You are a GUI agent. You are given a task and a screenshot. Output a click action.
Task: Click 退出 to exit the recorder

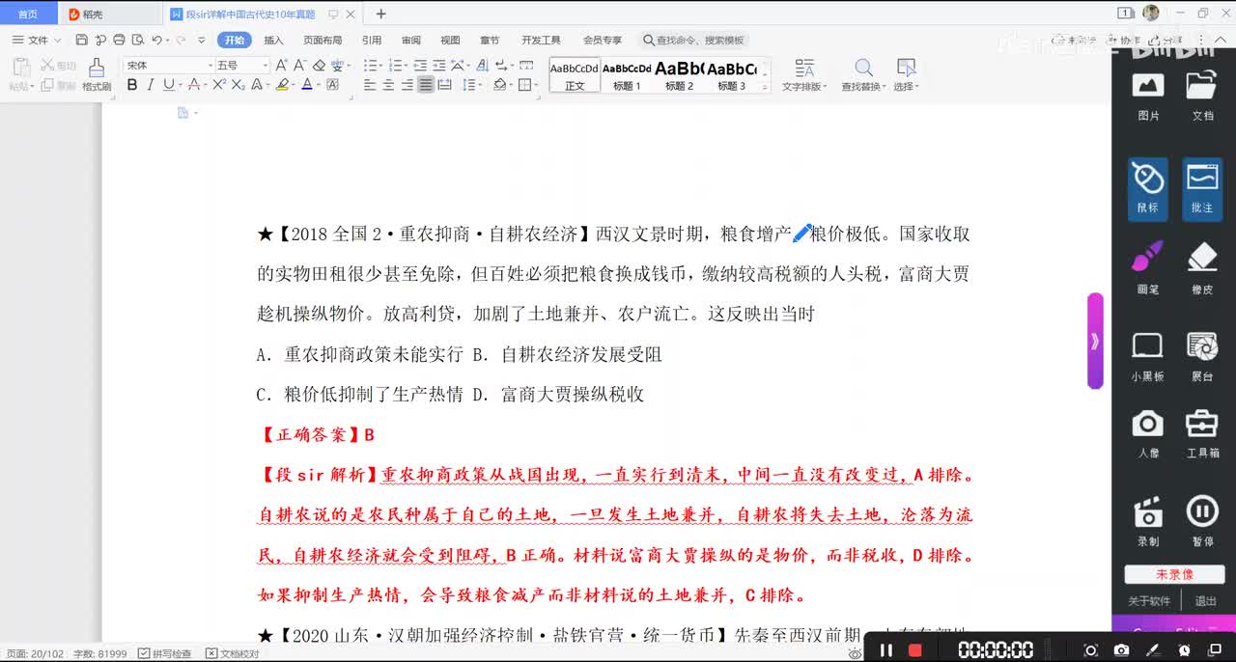tap(1206, 600)
